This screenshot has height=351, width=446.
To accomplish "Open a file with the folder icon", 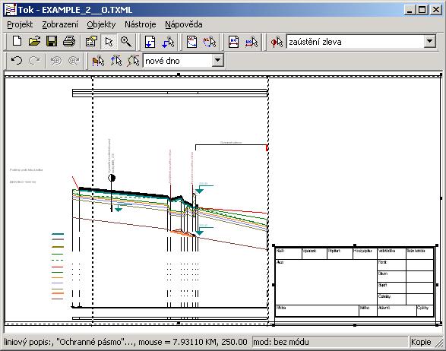I will click(34, 42).
